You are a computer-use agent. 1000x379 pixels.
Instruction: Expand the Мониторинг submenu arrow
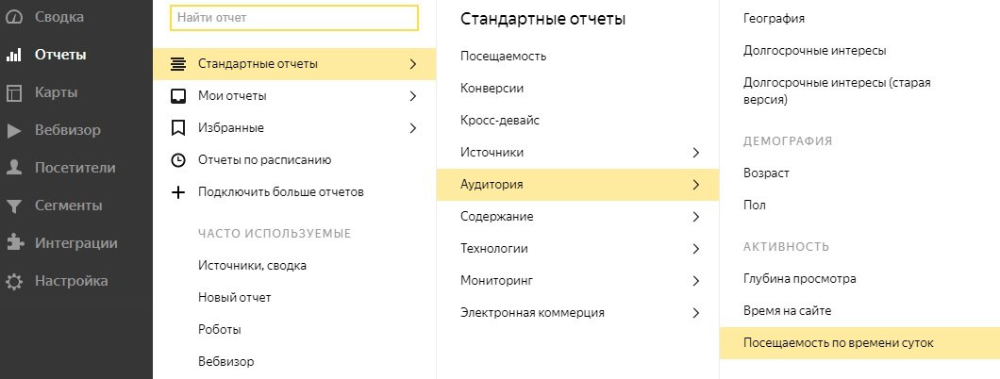696,281
